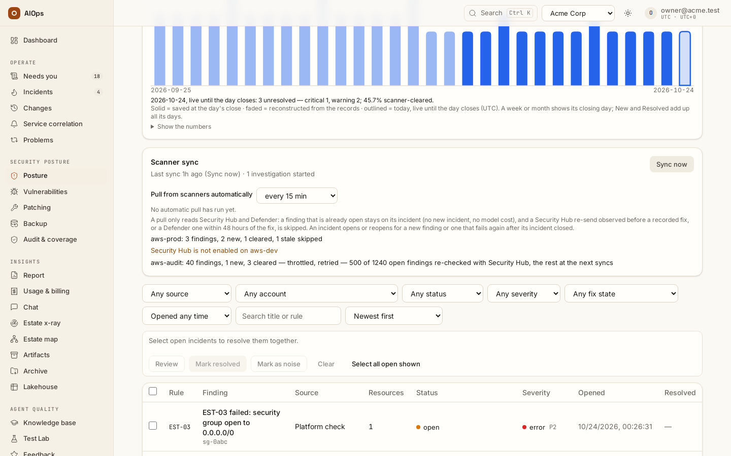The image size is (731, 456).
Task: Open the Any fix state dropdown
Action: 621,293
